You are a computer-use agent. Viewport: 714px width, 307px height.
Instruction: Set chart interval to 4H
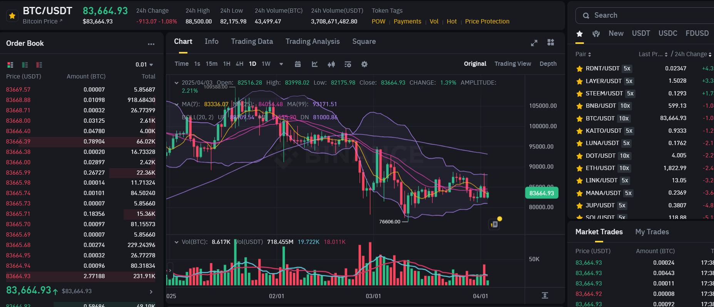239,64
